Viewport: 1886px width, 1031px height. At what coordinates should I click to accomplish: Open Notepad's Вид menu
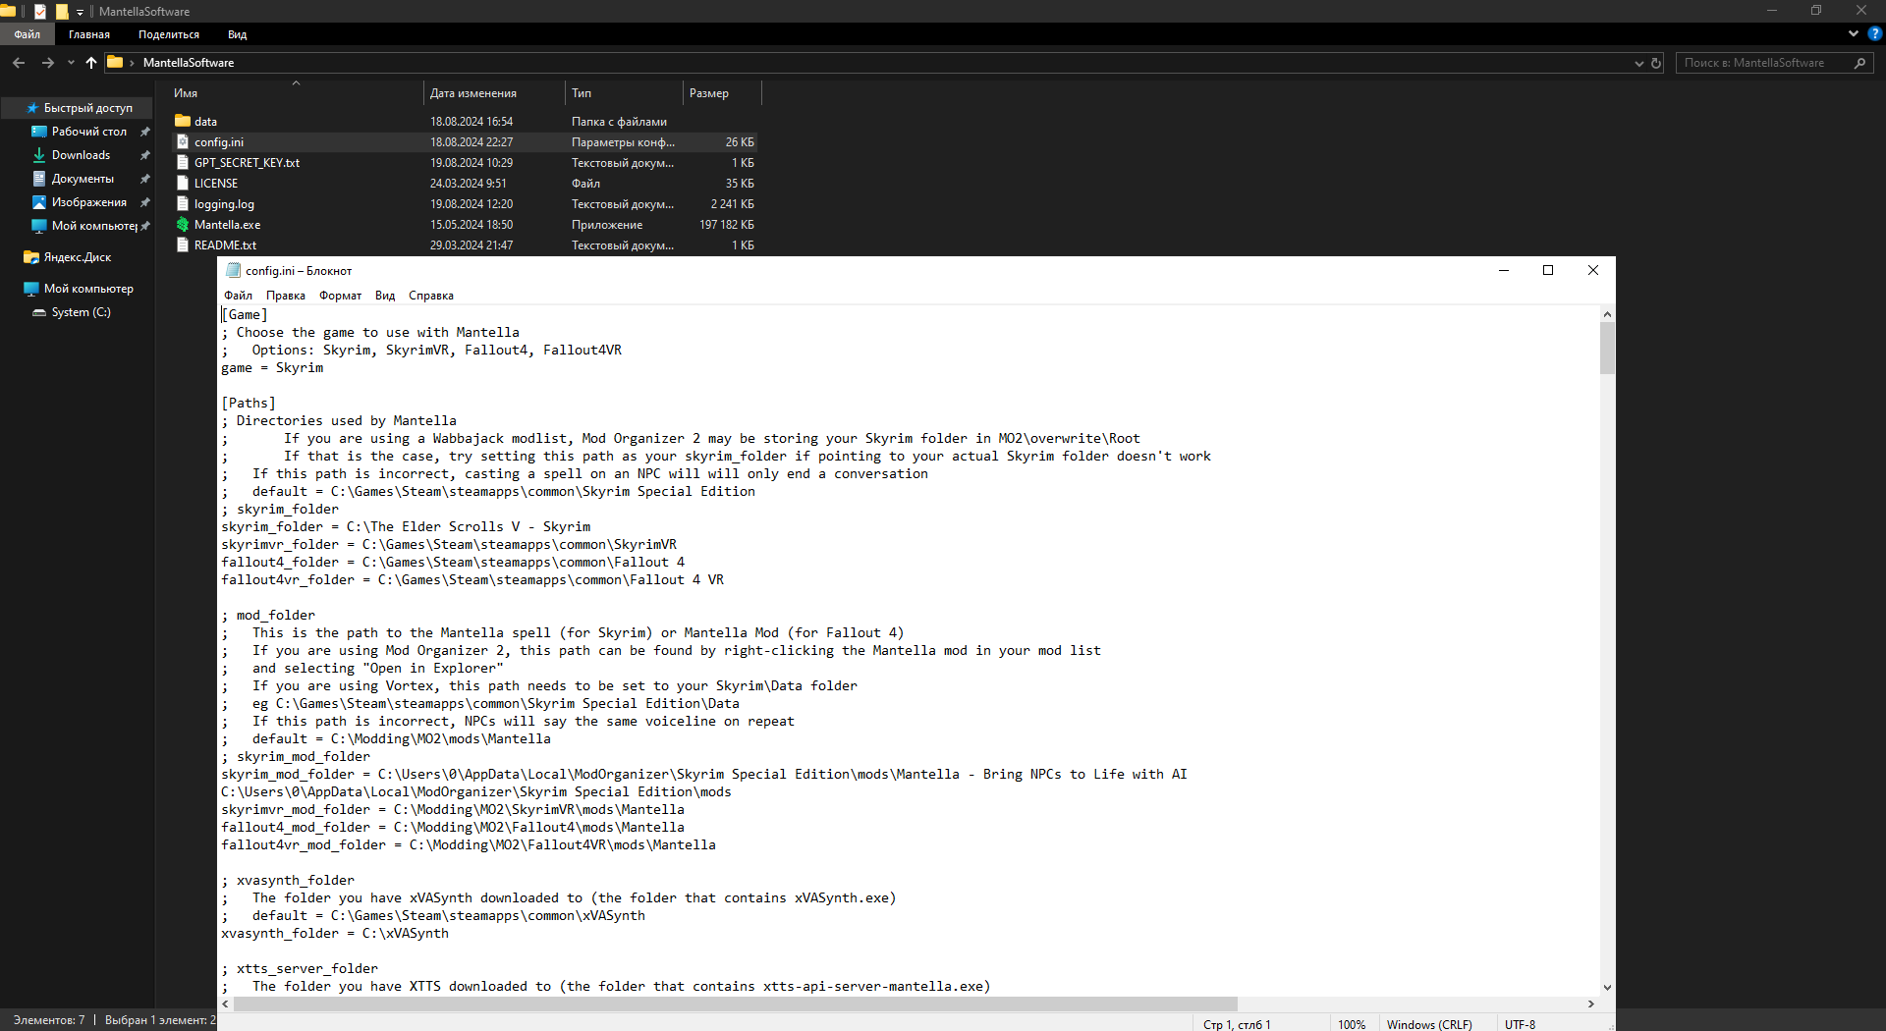[x=385, y=296]
